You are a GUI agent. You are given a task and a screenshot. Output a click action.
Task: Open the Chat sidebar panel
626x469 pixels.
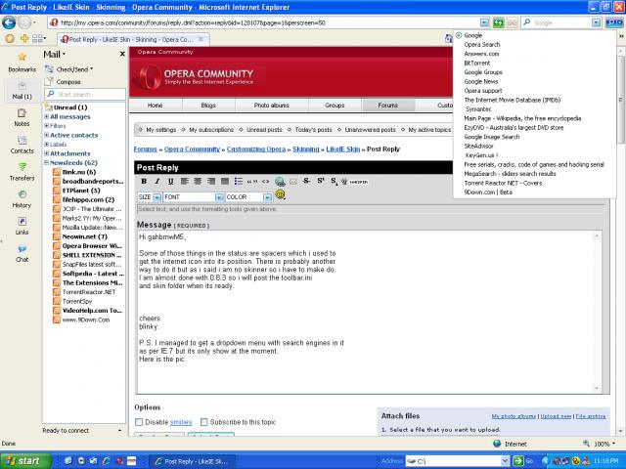coord(22,253)
